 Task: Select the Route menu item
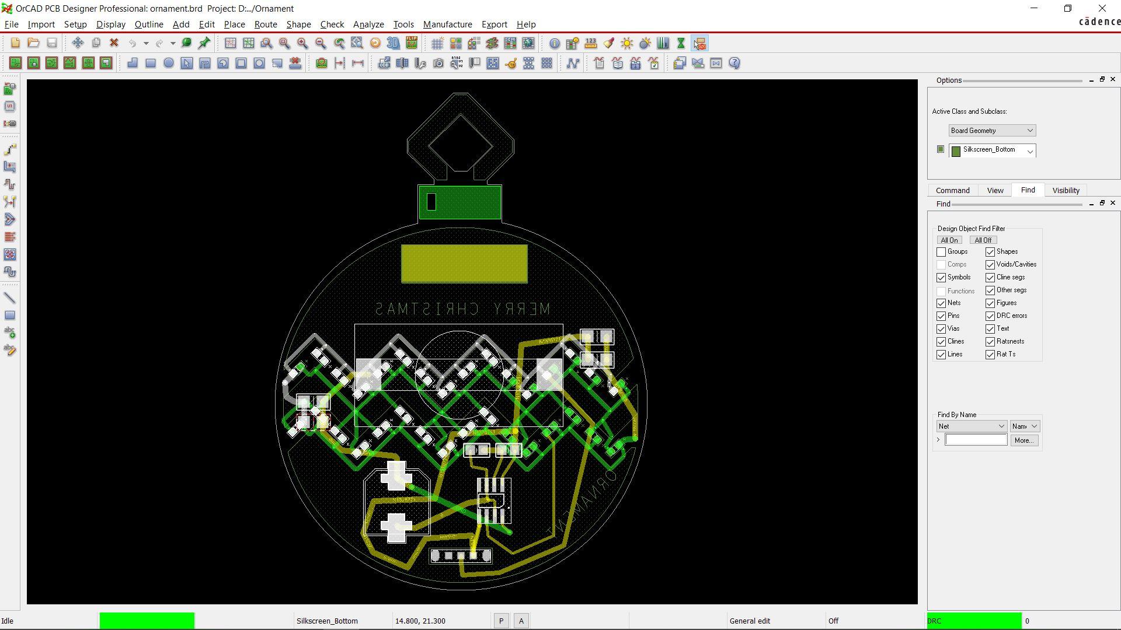(264, 24)
